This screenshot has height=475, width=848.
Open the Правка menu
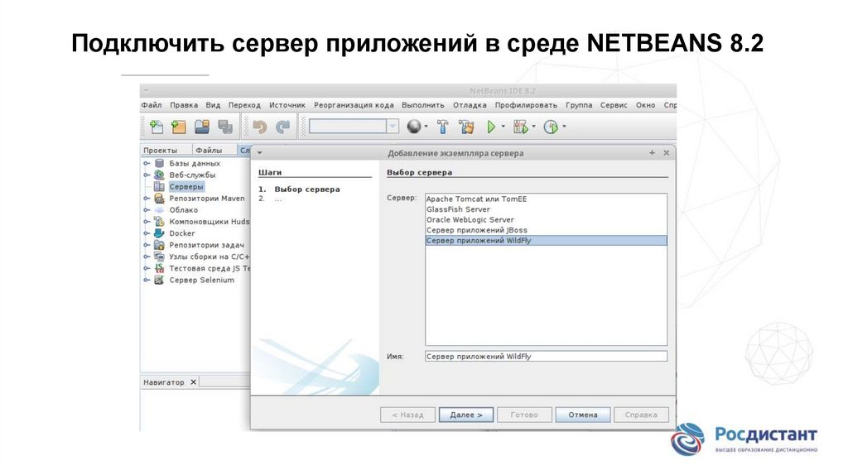click(x=184, y=105)
